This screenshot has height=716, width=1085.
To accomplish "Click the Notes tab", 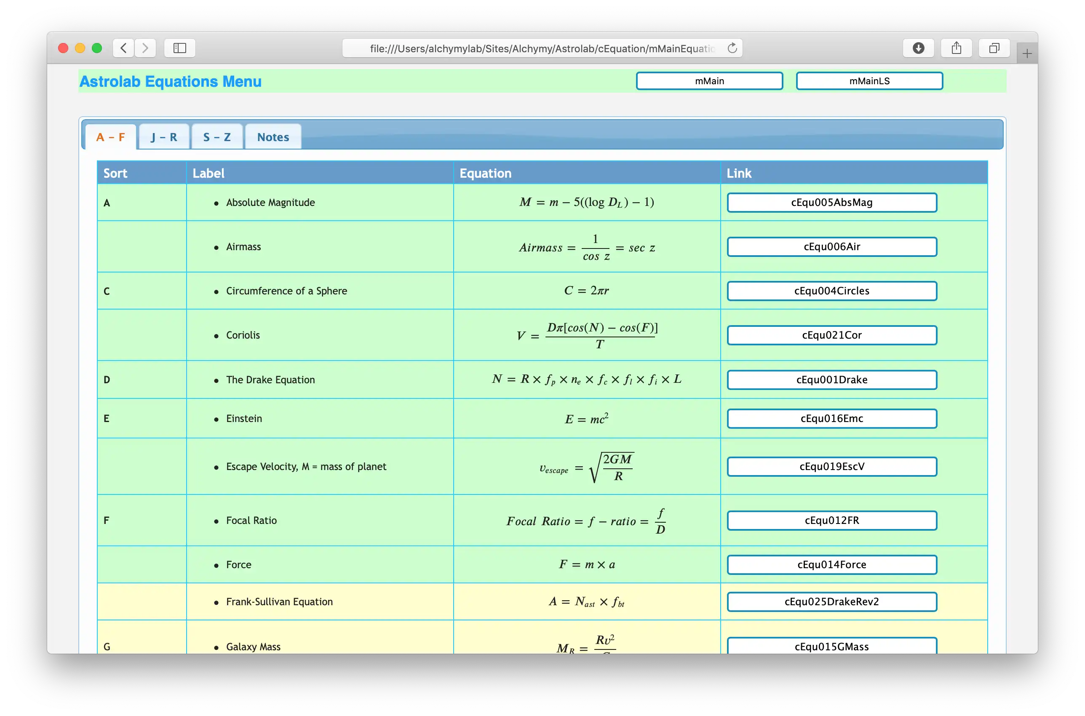I will [x=273, y=136].
